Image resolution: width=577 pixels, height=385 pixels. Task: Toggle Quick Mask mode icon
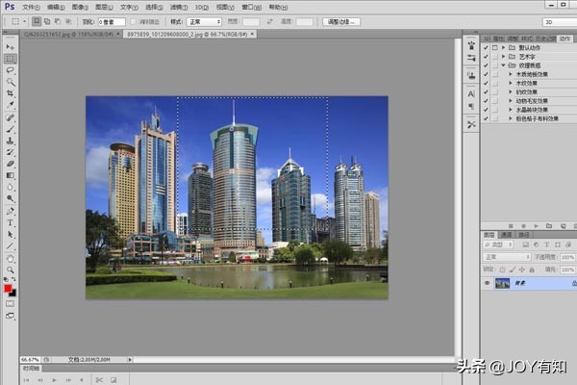point(10,304)
